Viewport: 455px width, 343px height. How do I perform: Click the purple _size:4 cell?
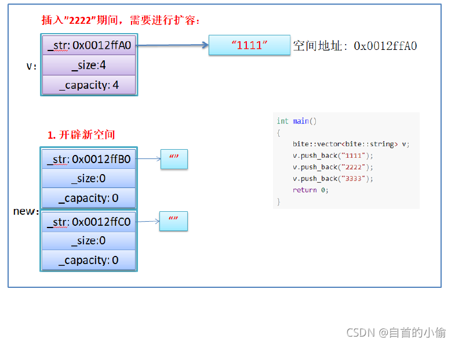pos(89,65)
